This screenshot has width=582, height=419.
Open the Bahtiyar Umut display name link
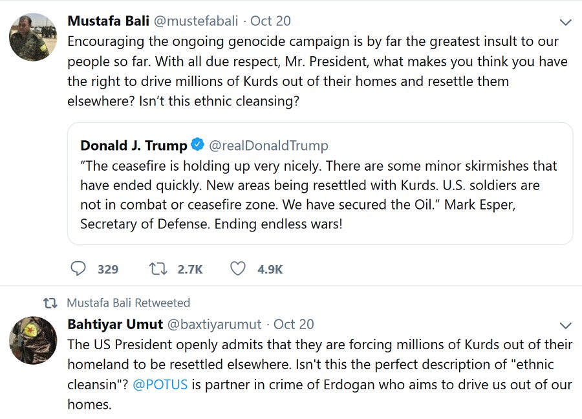pos(115,324)
